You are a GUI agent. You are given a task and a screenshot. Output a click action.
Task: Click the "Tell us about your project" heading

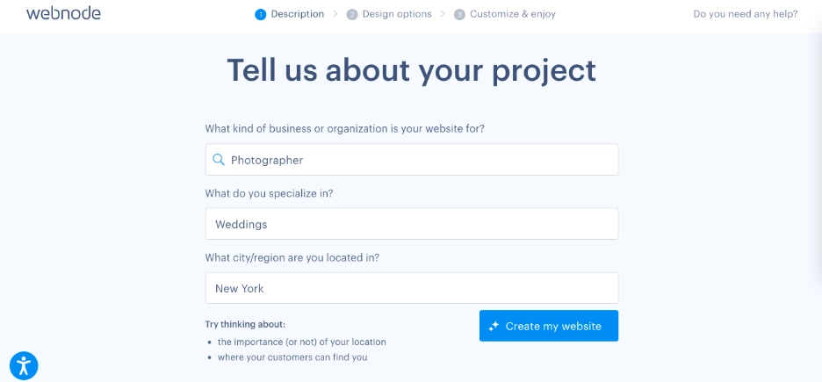(411, 70)
